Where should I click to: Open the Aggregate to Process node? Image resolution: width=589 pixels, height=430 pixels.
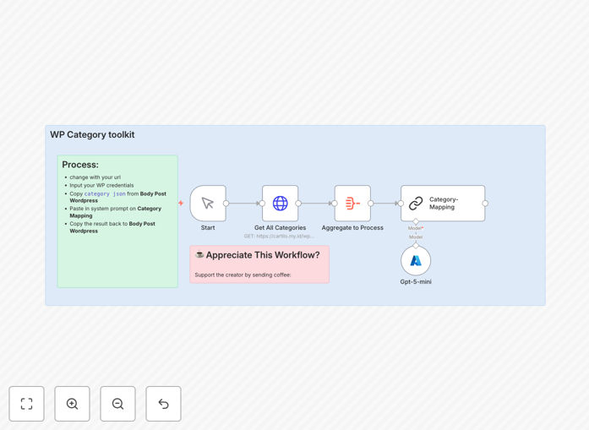click(352, 203)
